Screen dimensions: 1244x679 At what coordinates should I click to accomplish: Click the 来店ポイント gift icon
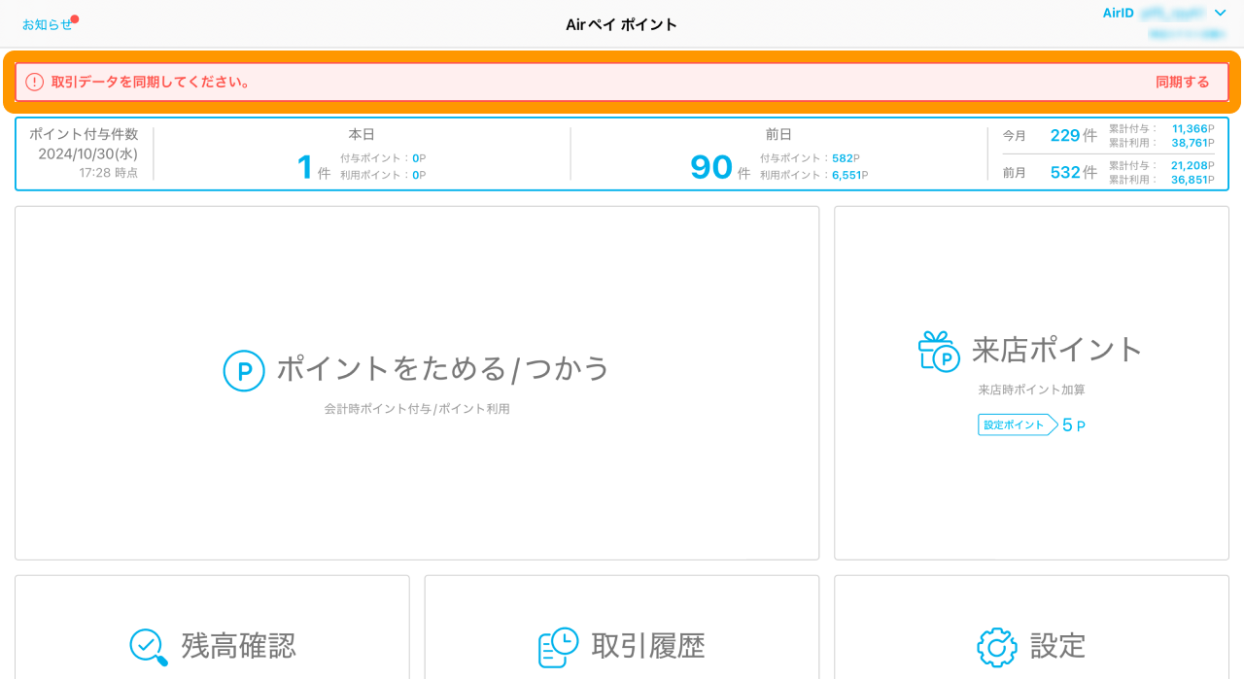click(x=939, y=351)
